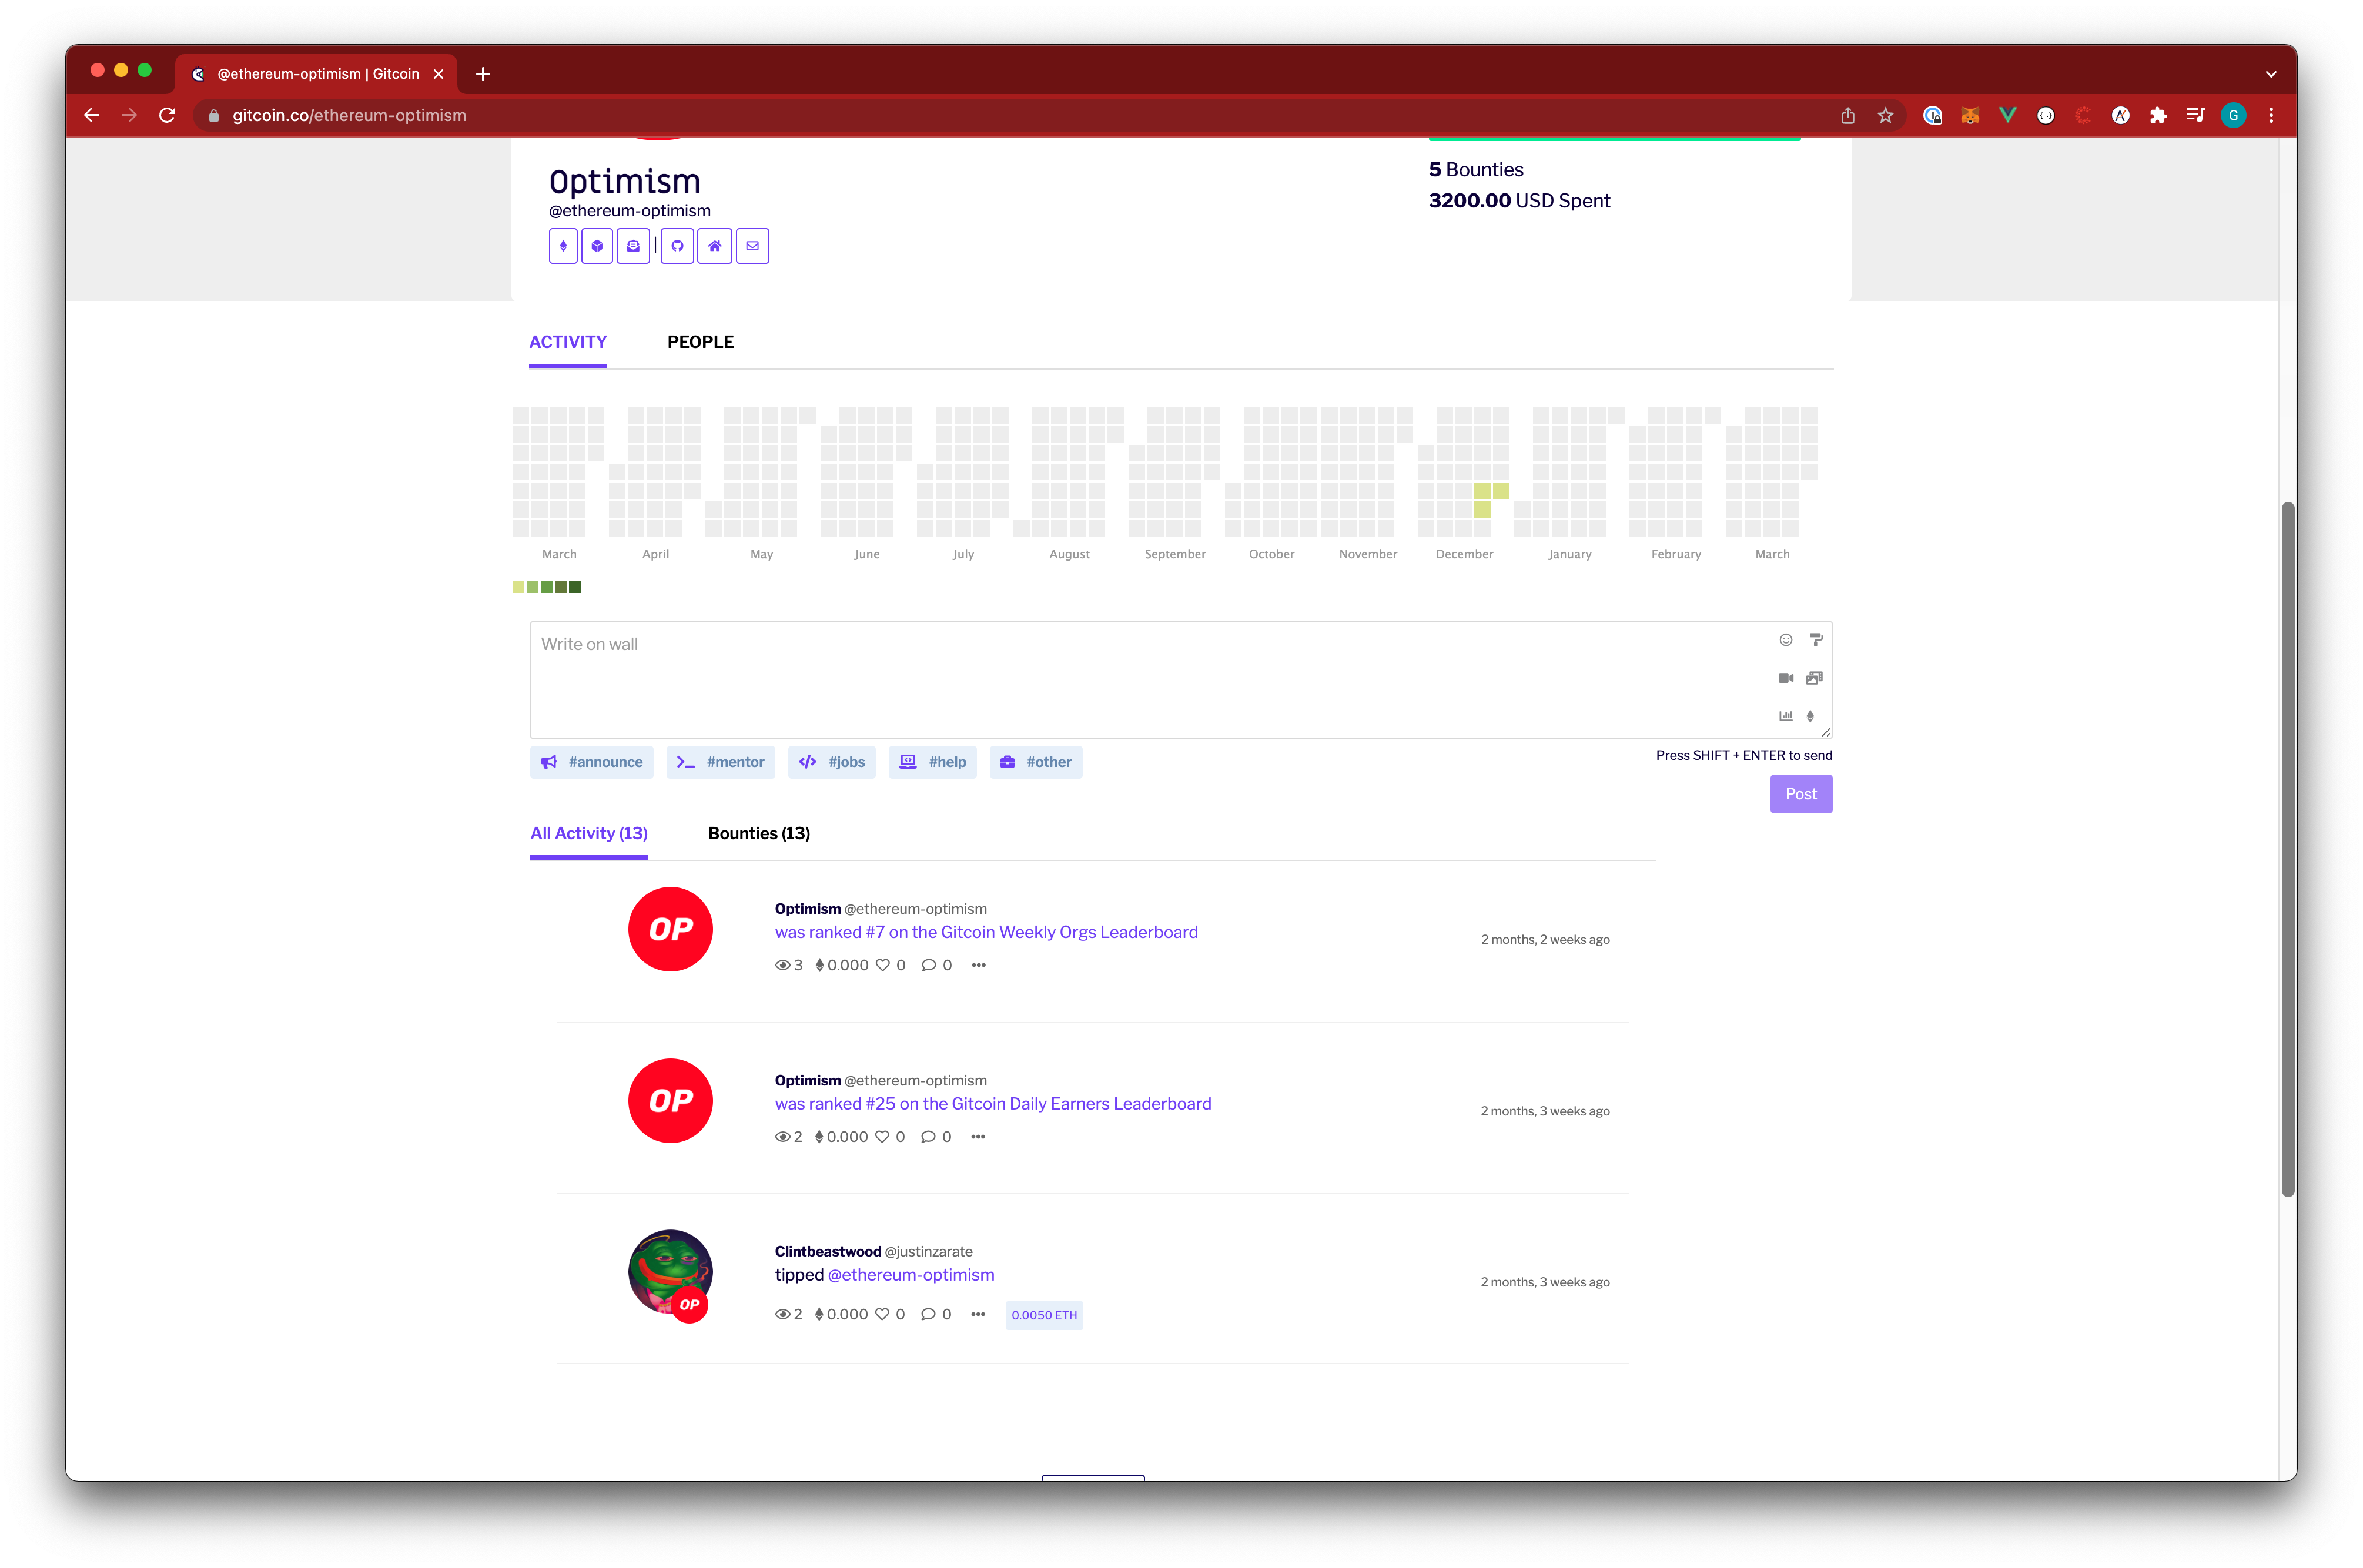Like the Weekly Orgs Leaderboard post

click(883, 966)
